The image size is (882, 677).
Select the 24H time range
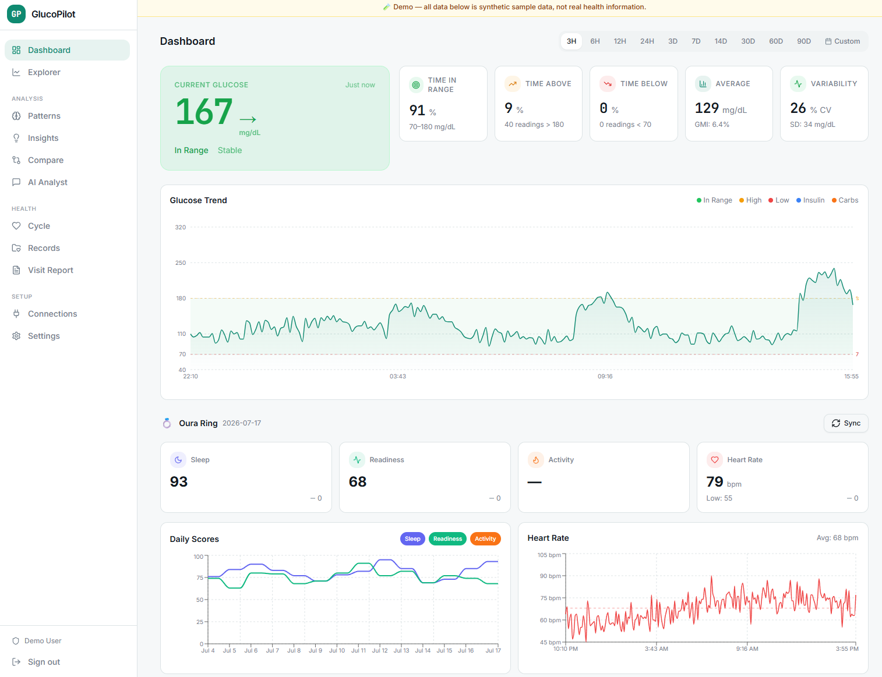[647, 41]
